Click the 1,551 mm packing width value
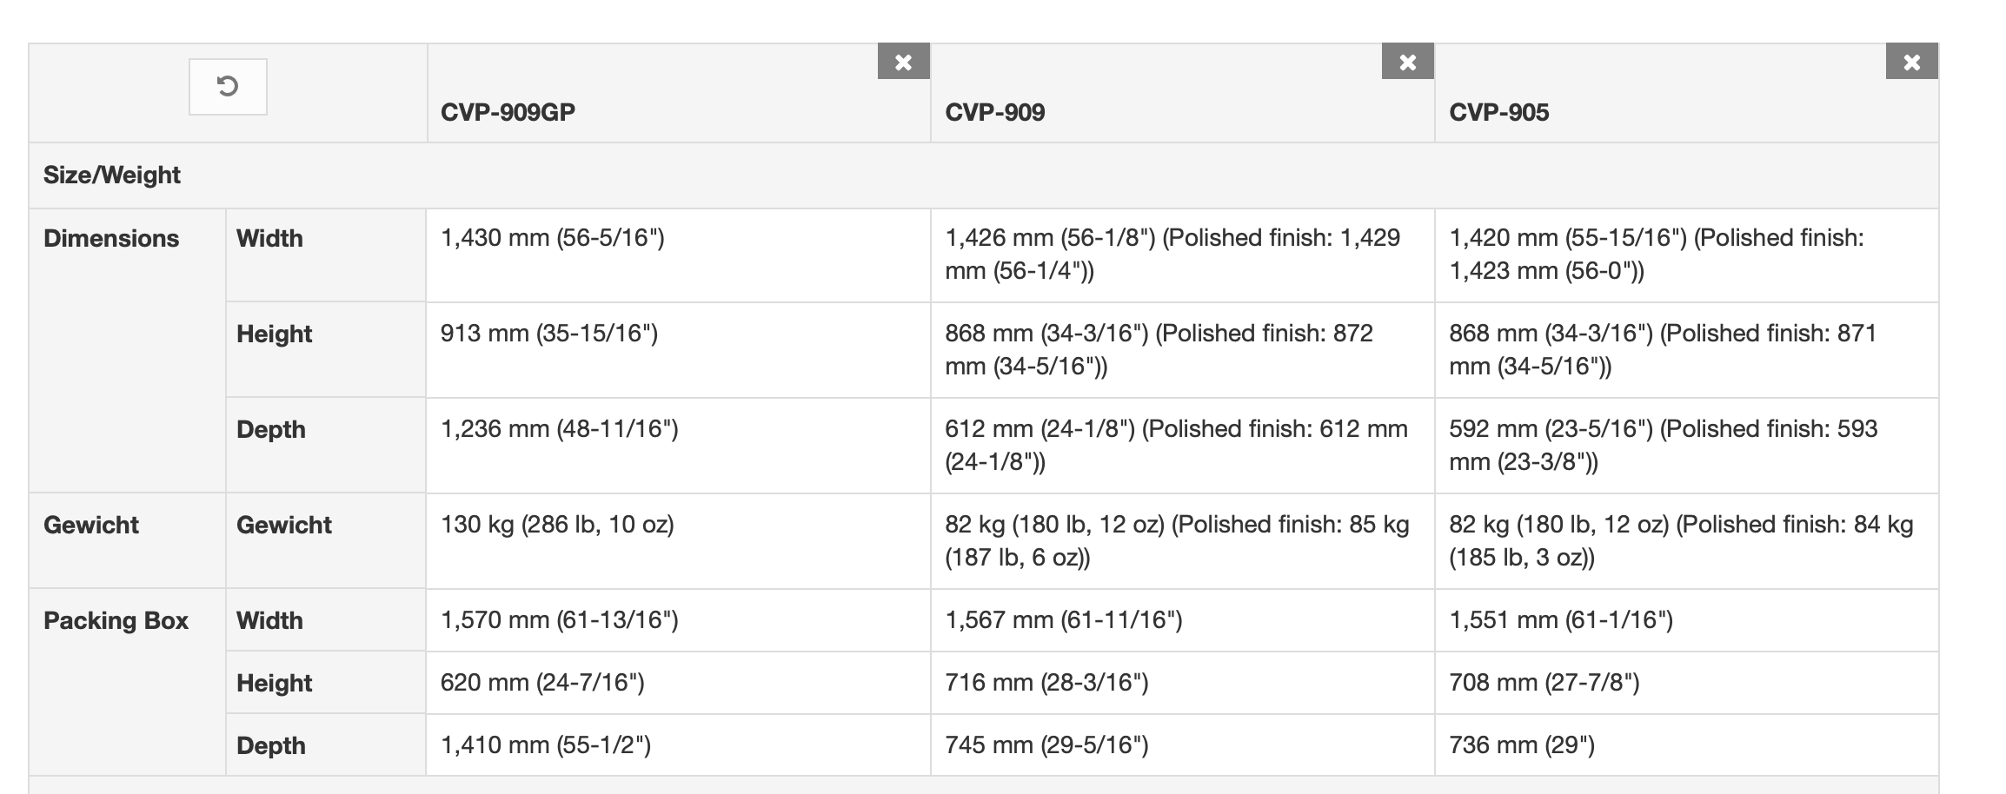This screenshot has height=794, width=2006. pyautogui.click(x=1560, y=620)
